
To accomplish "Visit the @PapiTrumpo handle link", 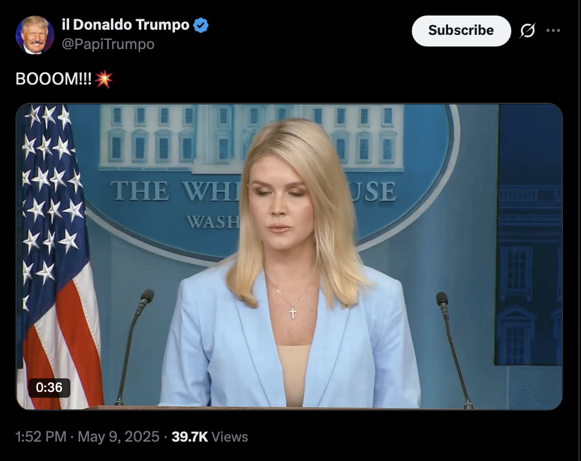I will (x=108, y=44).
